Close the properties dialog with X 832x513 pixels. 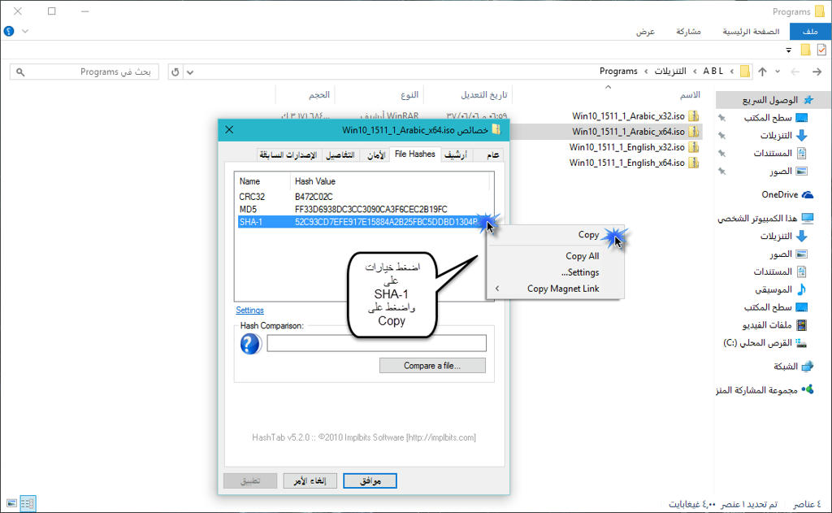coord(229,129)
